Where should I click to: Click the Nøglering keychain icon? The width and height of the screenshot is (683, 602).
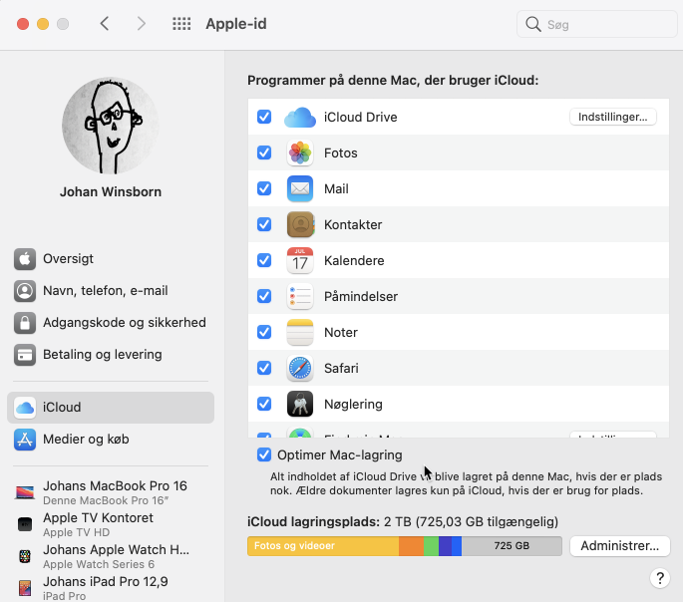tap(300, 404)
